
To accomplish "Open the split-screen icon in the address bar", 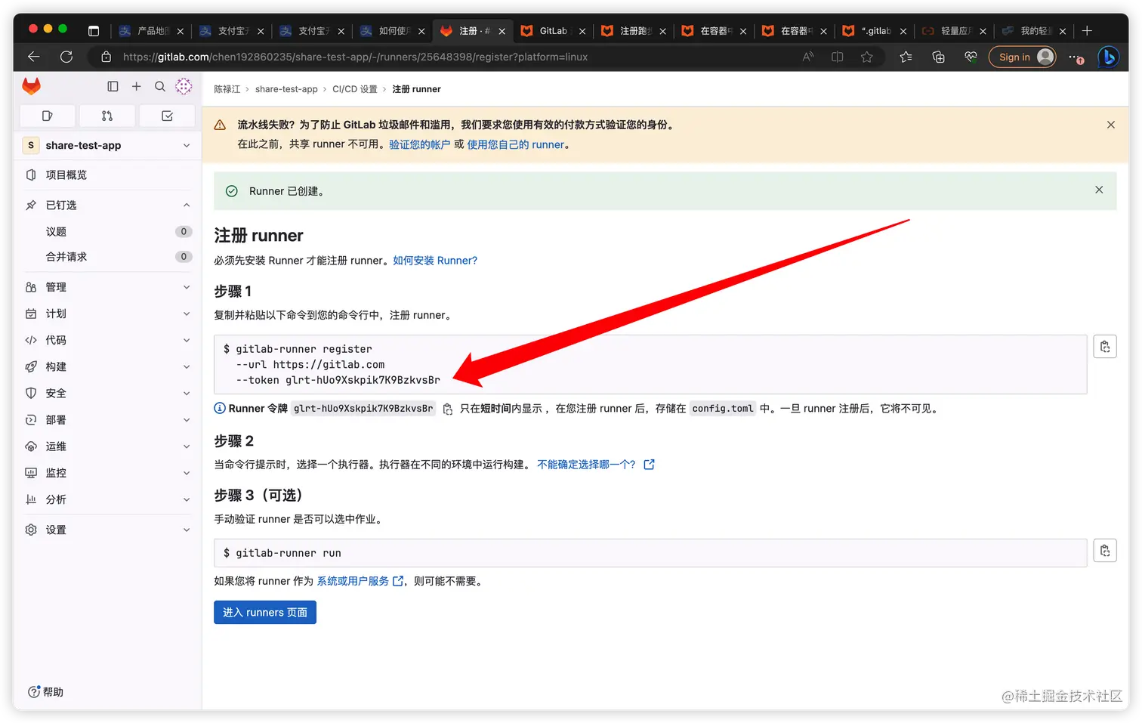I will 837,57.
